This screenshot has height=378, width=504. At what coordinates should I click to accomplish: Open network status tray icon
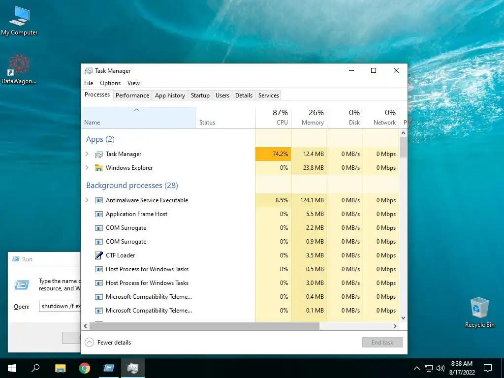tap(429, 368)
